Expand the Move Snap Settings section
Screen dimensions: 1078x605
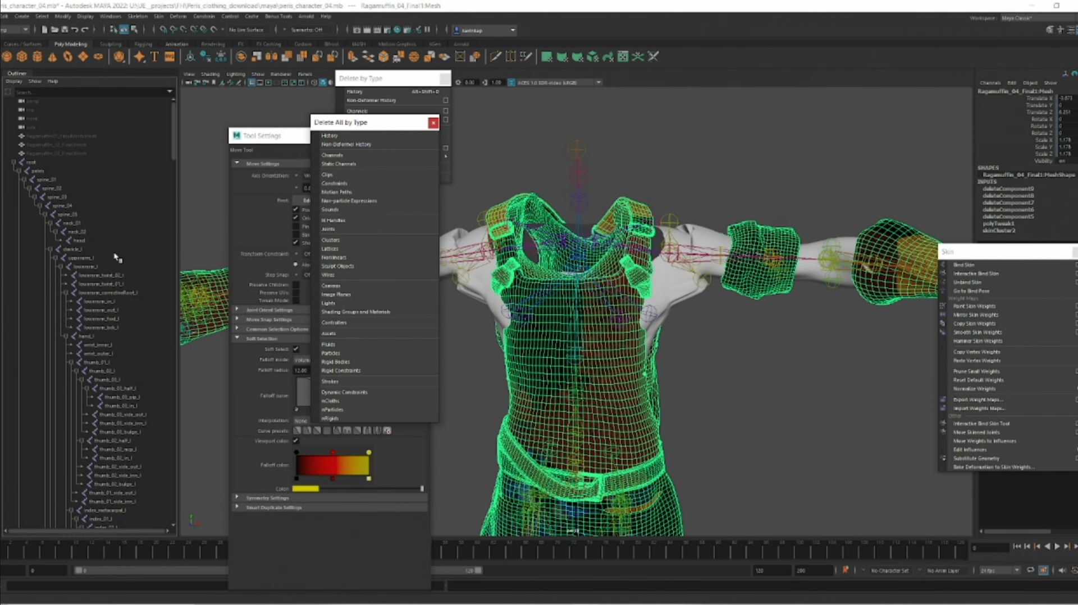(x=237, y=319)
